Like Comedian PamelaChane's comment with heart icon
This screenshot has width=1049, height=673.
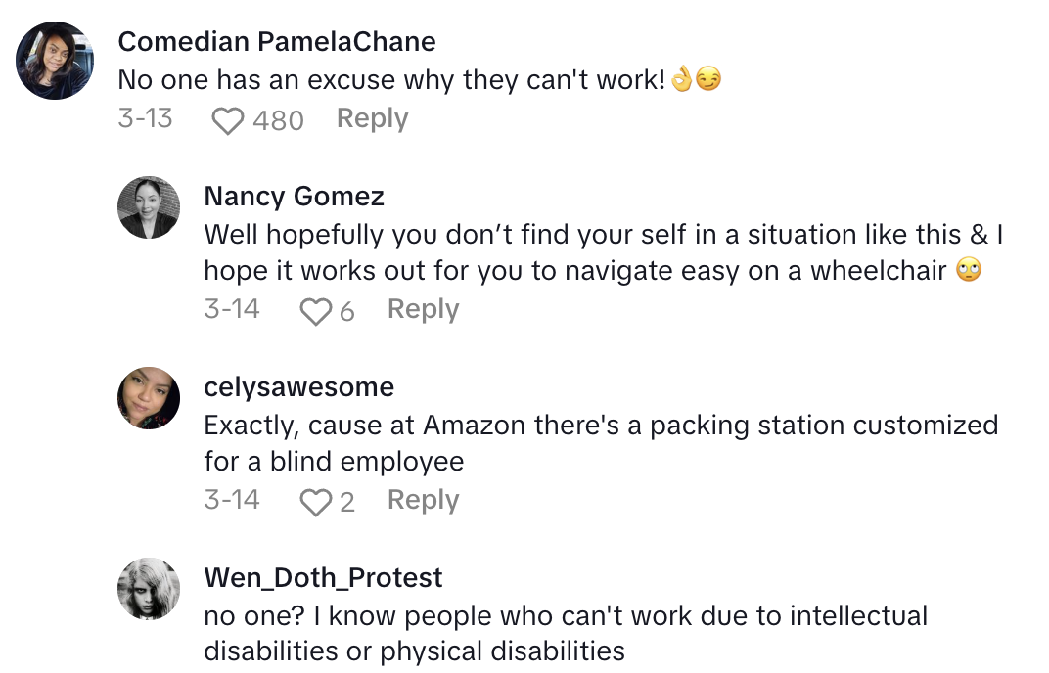228,121
